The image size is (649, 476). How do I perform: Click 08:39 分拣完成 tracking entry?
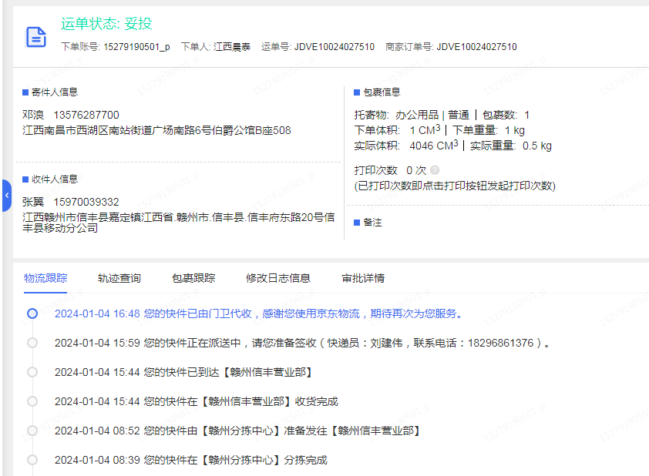[x=191, y=461]
